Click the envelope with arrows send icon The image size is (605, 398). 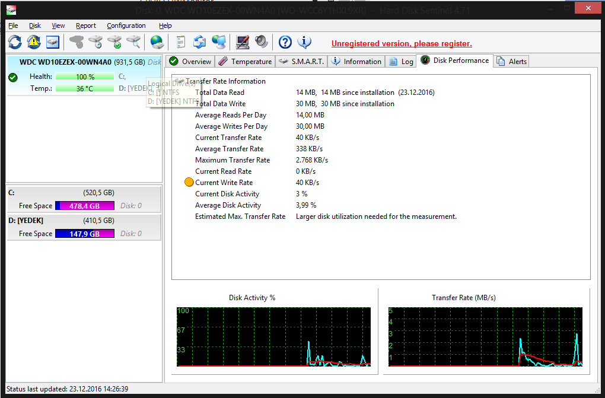pyautogui.click(x=199, y=42)
